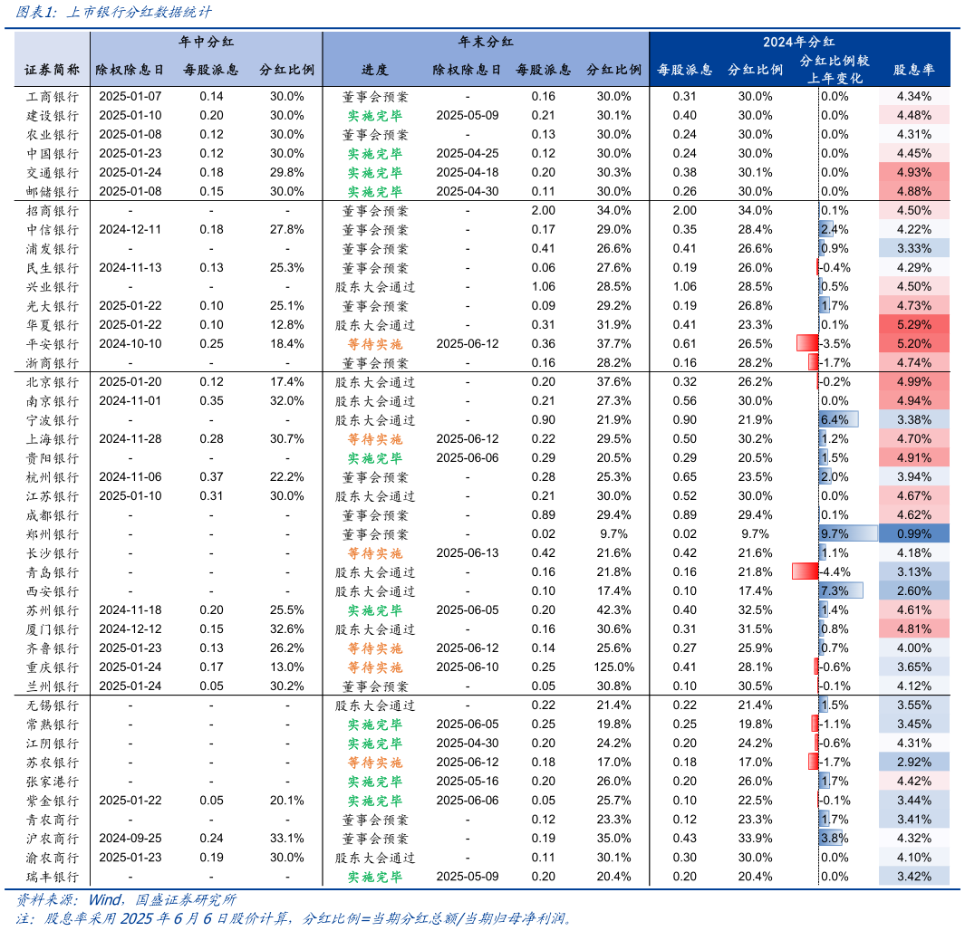Select the date 2024-11-06 for 杭州银行
Viewport: 965px width, 931px height.
tap(130, 476)
